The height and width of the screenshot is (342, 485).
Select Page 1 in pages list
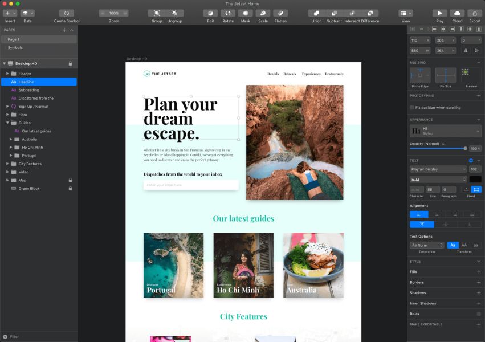click(14, 39)
